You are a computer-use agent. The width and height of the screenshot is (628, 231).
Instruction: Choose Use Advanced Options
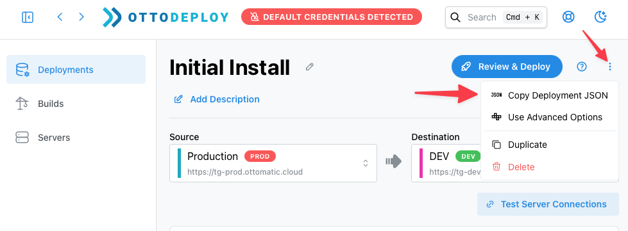pos(550,117)
